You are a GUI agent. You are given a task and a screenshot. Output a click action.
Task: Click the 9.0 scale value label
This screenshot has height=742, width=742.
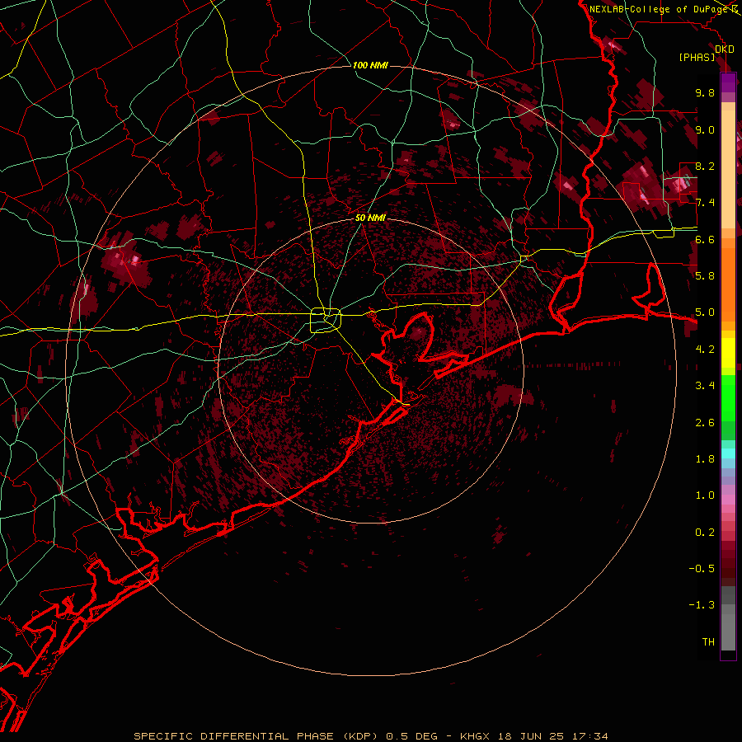[x=705, y=129]
